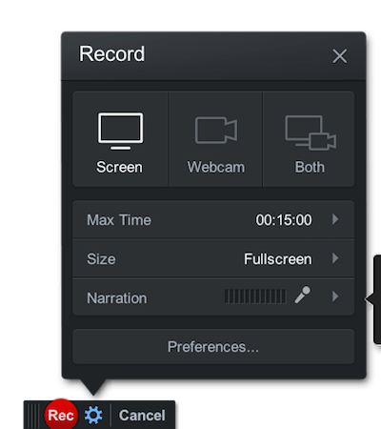Expand the Narration options arrow
This screenshot has width=381, height=429.
pyautogui.click(x=335, y=296)
